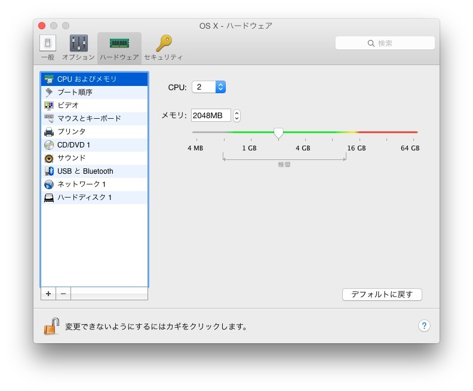Click the CPU およびメモリ chip icon
This screenshot has width=473, height=391.
pos(49,79)
